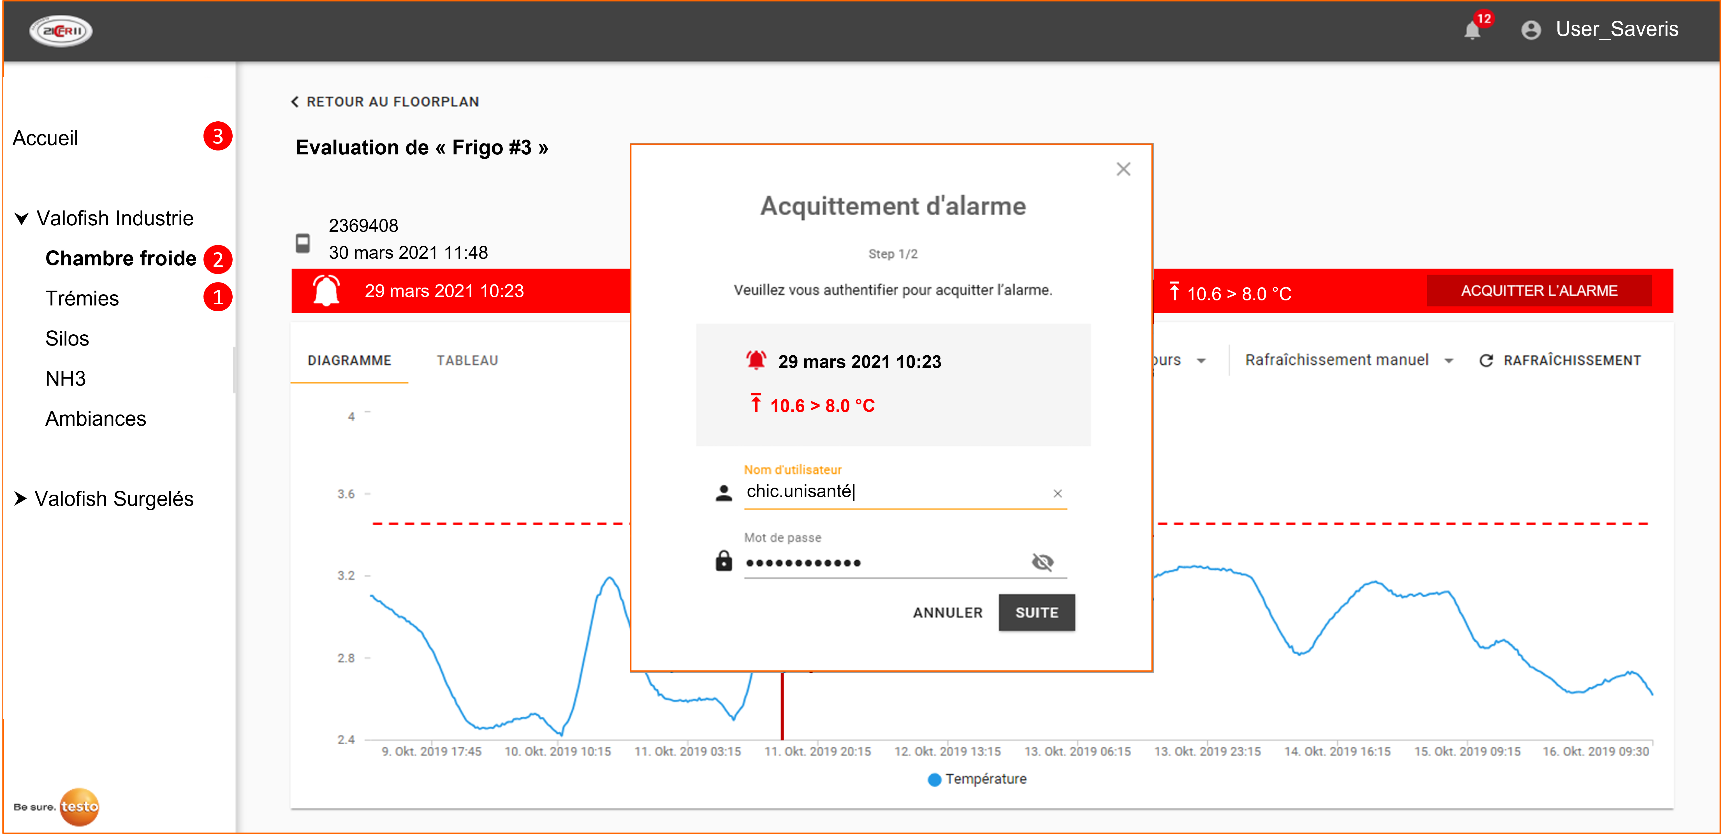Image resolution: width=1721 pixels, height=834 pixels.
Task: Click the '29 mars 2021 10:23' text in banner
Action: pos(444,291)
